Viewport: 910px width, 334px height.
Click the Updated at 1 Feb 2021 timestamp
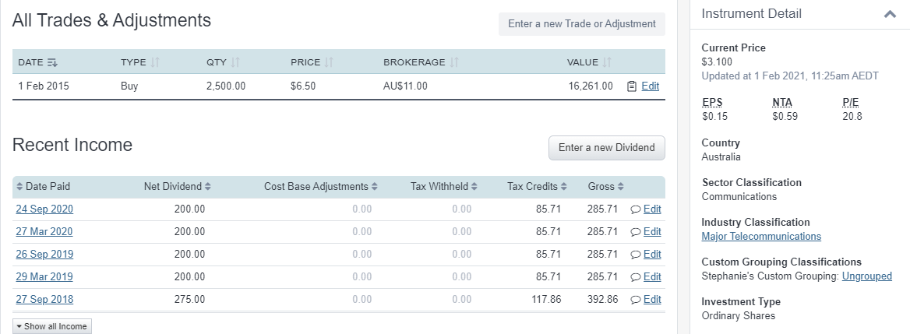(790, 76)
